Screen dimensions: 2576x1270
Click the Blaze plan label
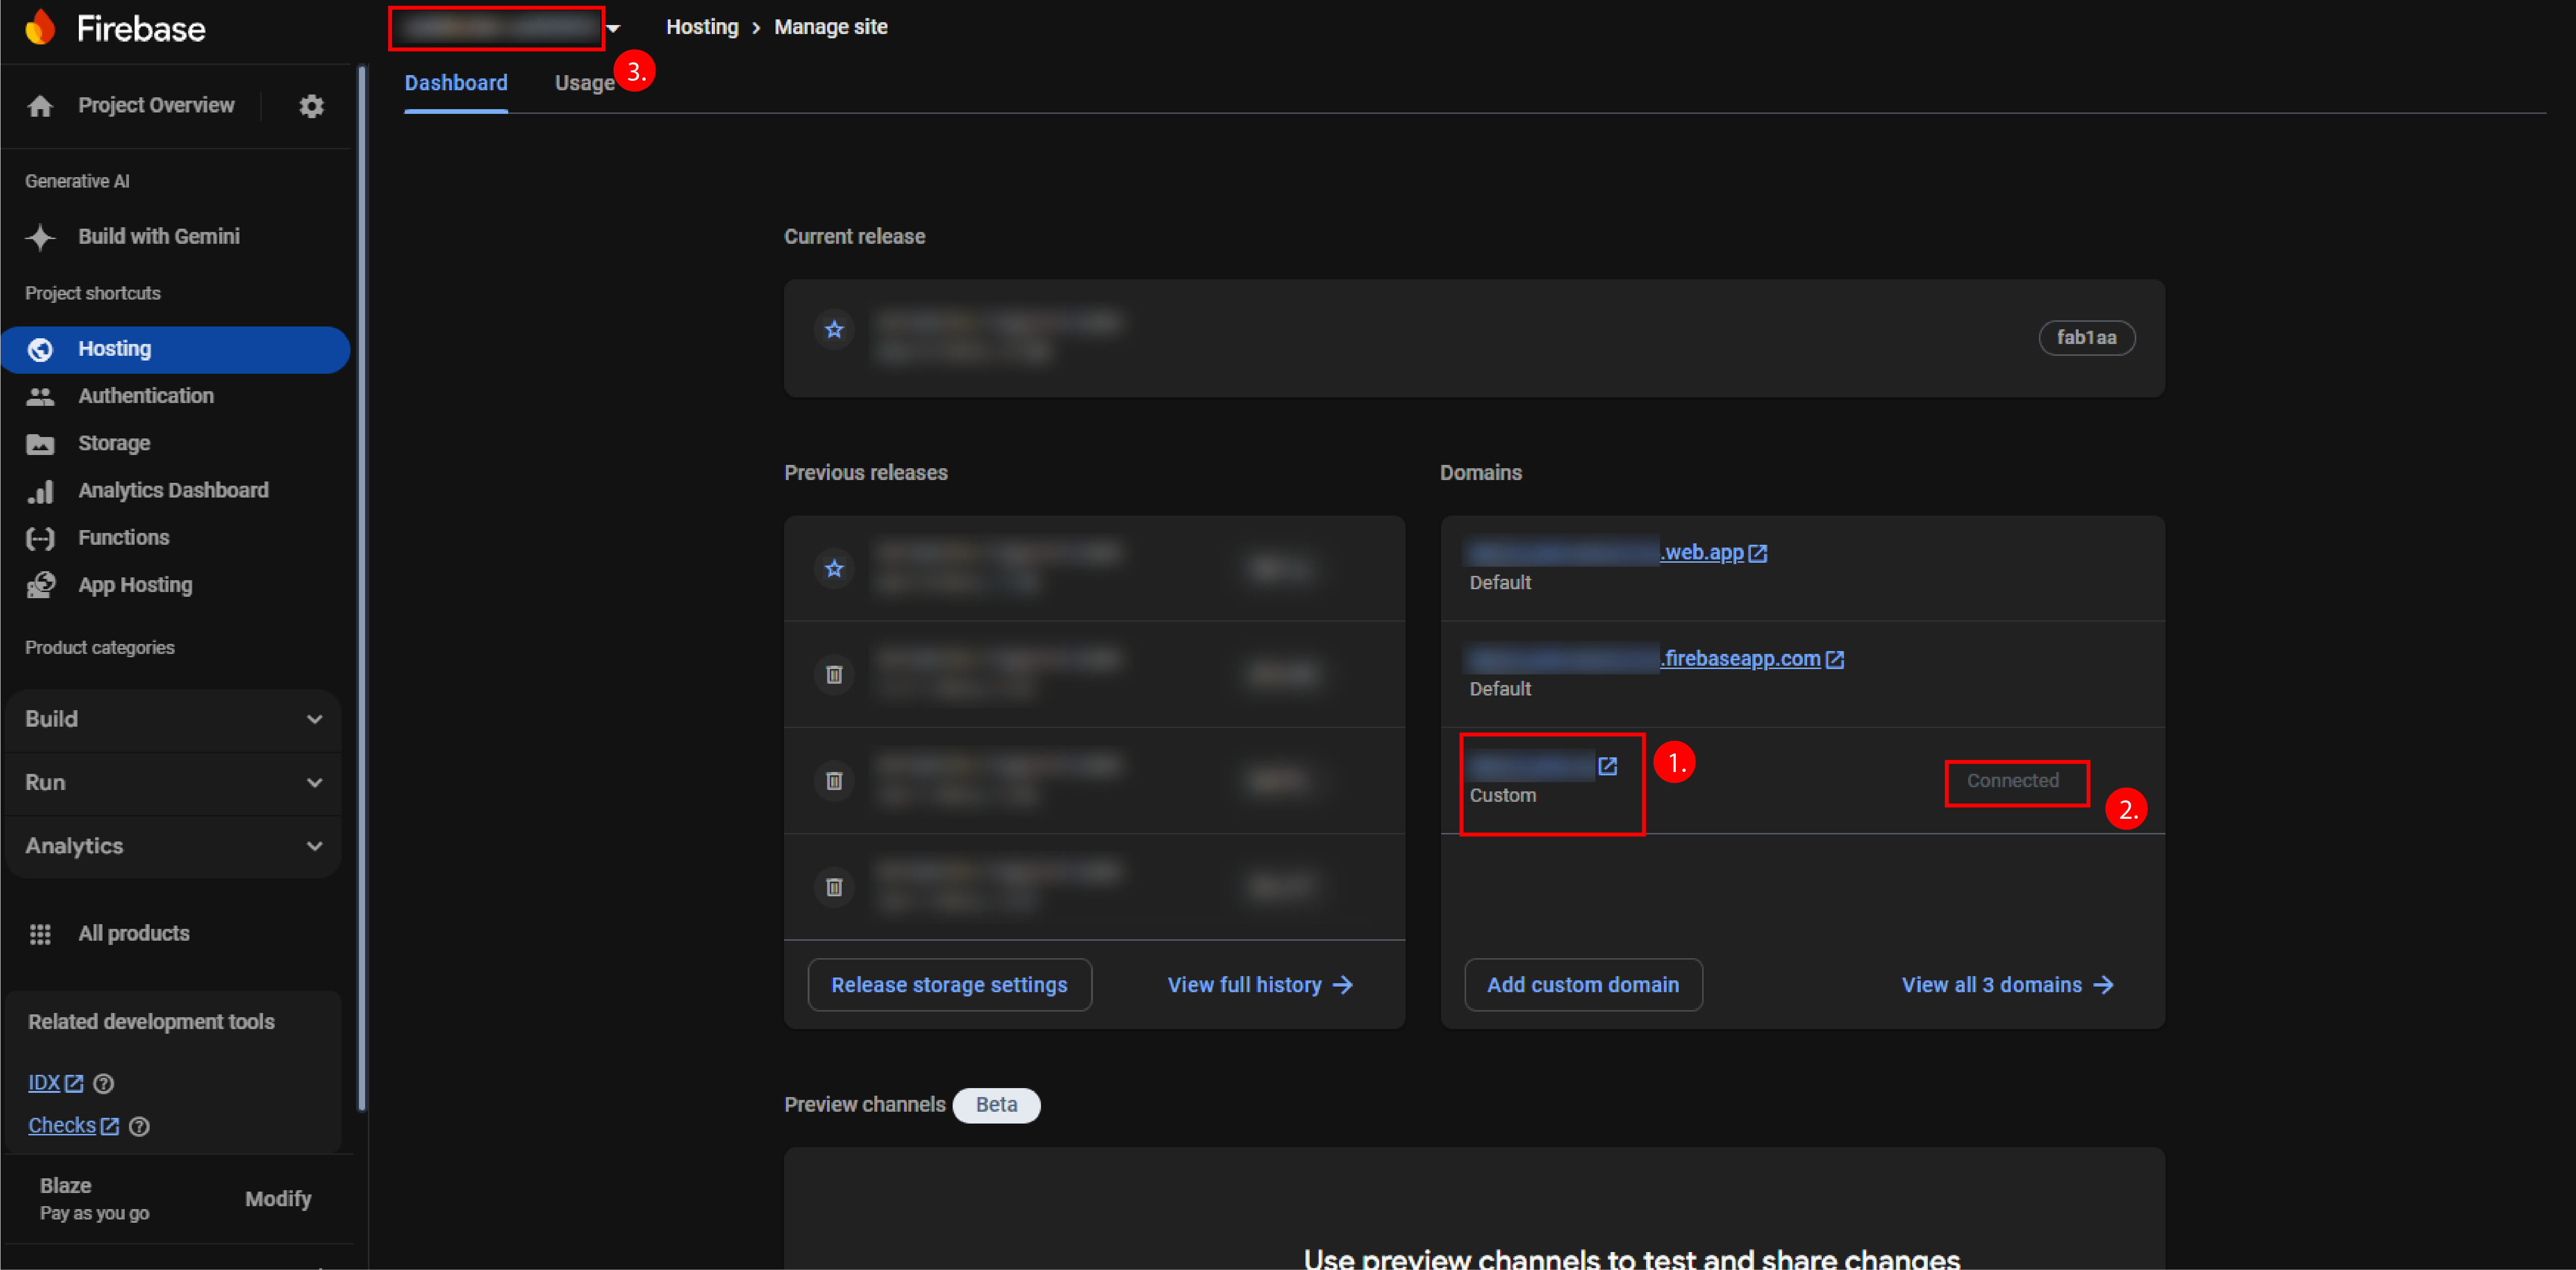click(66, 1186)
